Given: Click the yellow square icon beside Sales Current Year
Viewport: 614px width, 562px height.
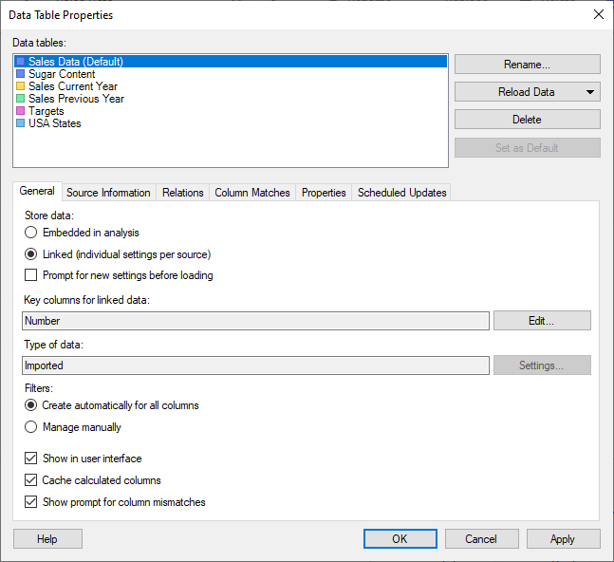Looking at the screenshot, I should click(x=20, y=86).
